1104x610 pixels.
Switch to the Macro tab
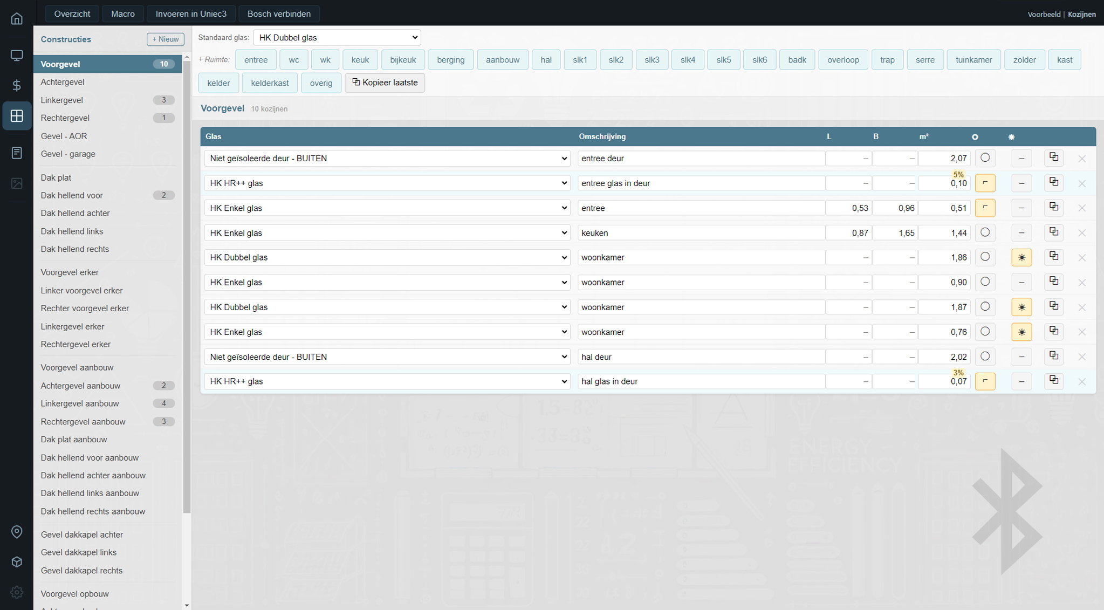122,13
